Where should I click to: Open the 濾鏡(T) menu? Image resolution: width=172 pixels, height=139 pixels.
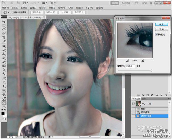coord(52,8)
